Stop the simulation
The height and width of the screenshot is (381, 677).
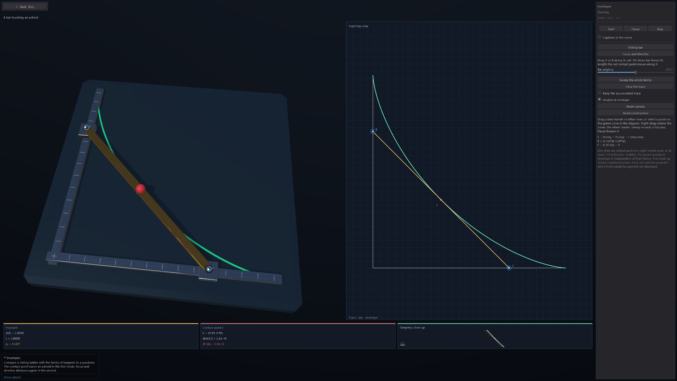pos(660,29)
